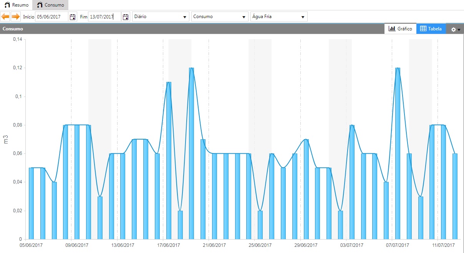464x253 pixels.
Task: Click the table grid icon on Tabela
Action: click(423, 29)
